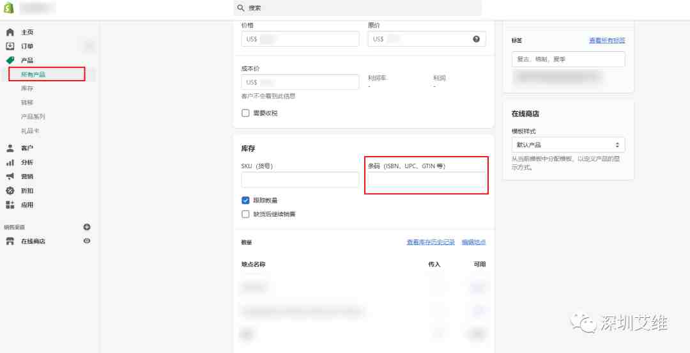Open 订单 in the sidebar
The image size is (690, 353).
pyautogui.click(x=27, y=46)
